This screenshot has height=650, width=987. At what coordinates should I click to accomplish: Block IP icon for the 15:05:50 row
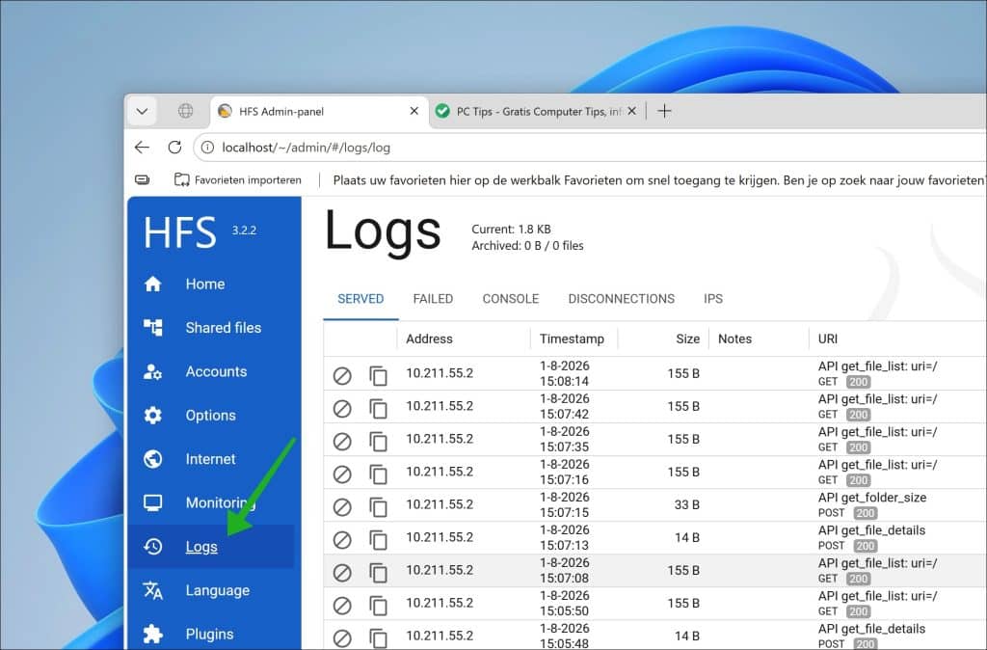click(342, 606)
